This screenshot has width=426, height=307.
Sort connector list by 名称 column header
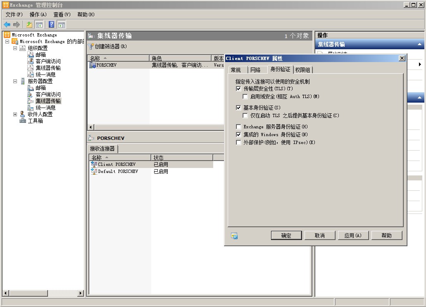(x=120, y=158)
